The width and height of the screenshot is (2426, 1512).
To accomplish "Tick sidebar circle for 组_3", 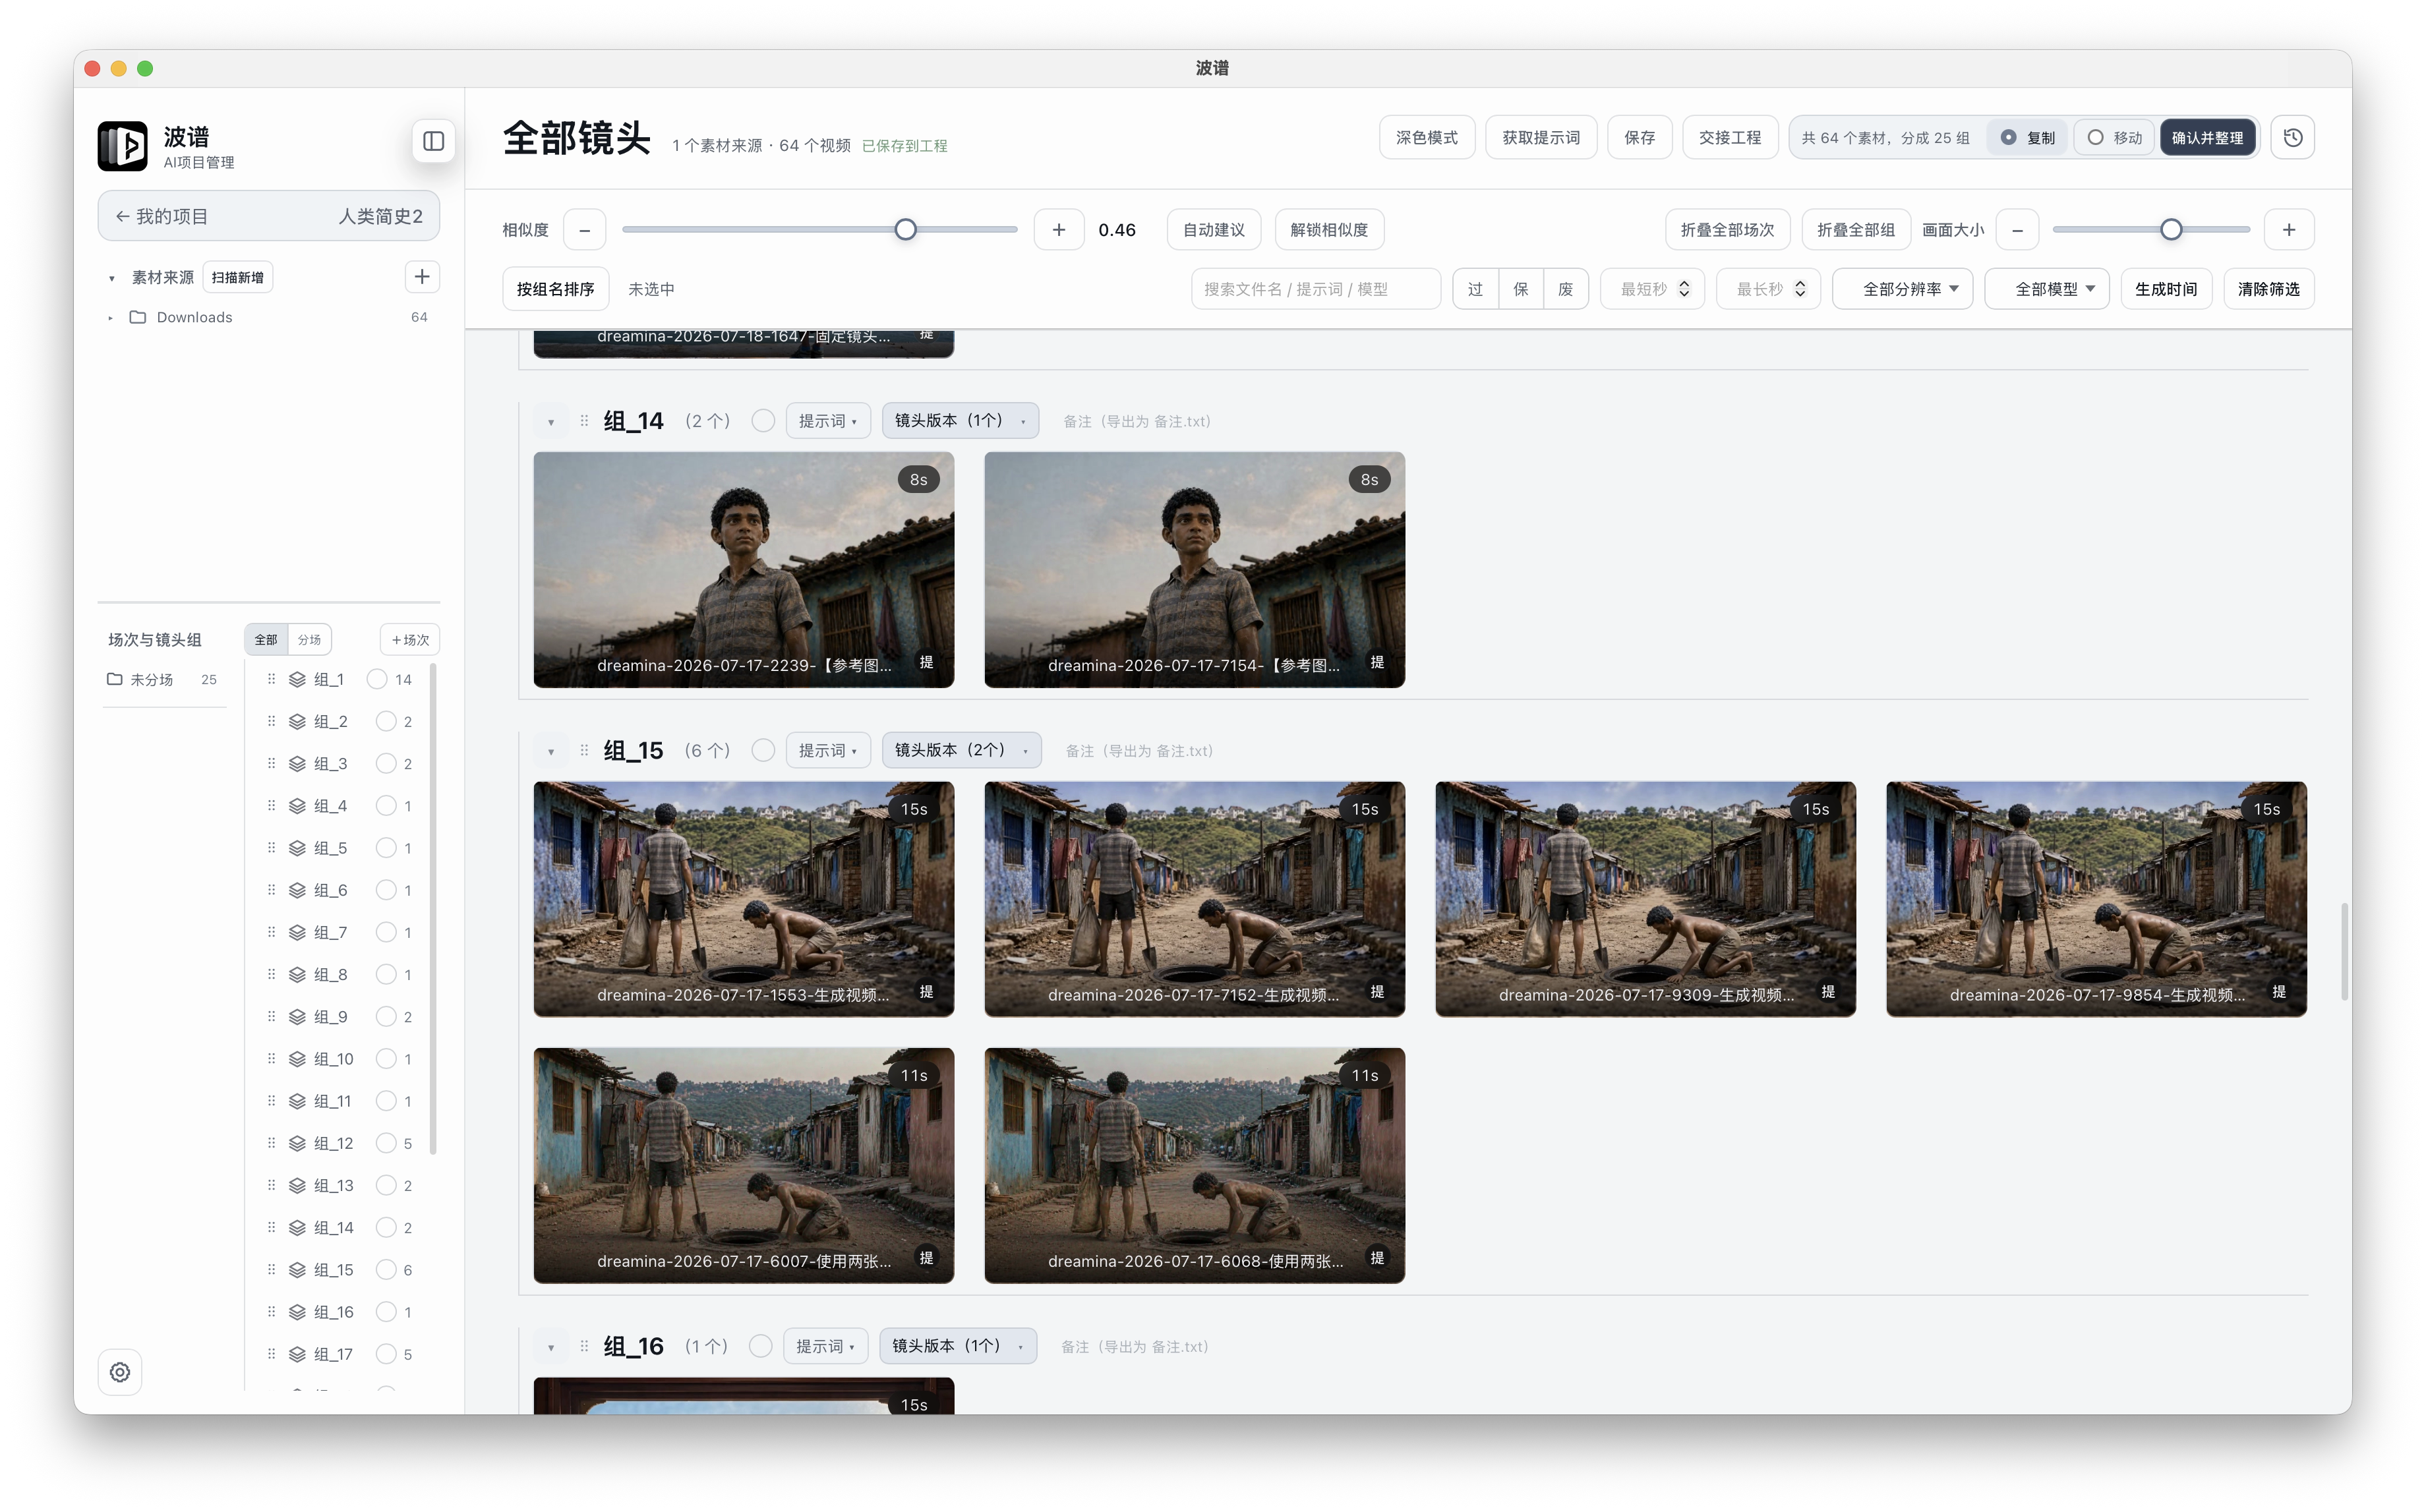I will (x=386, y=764).
